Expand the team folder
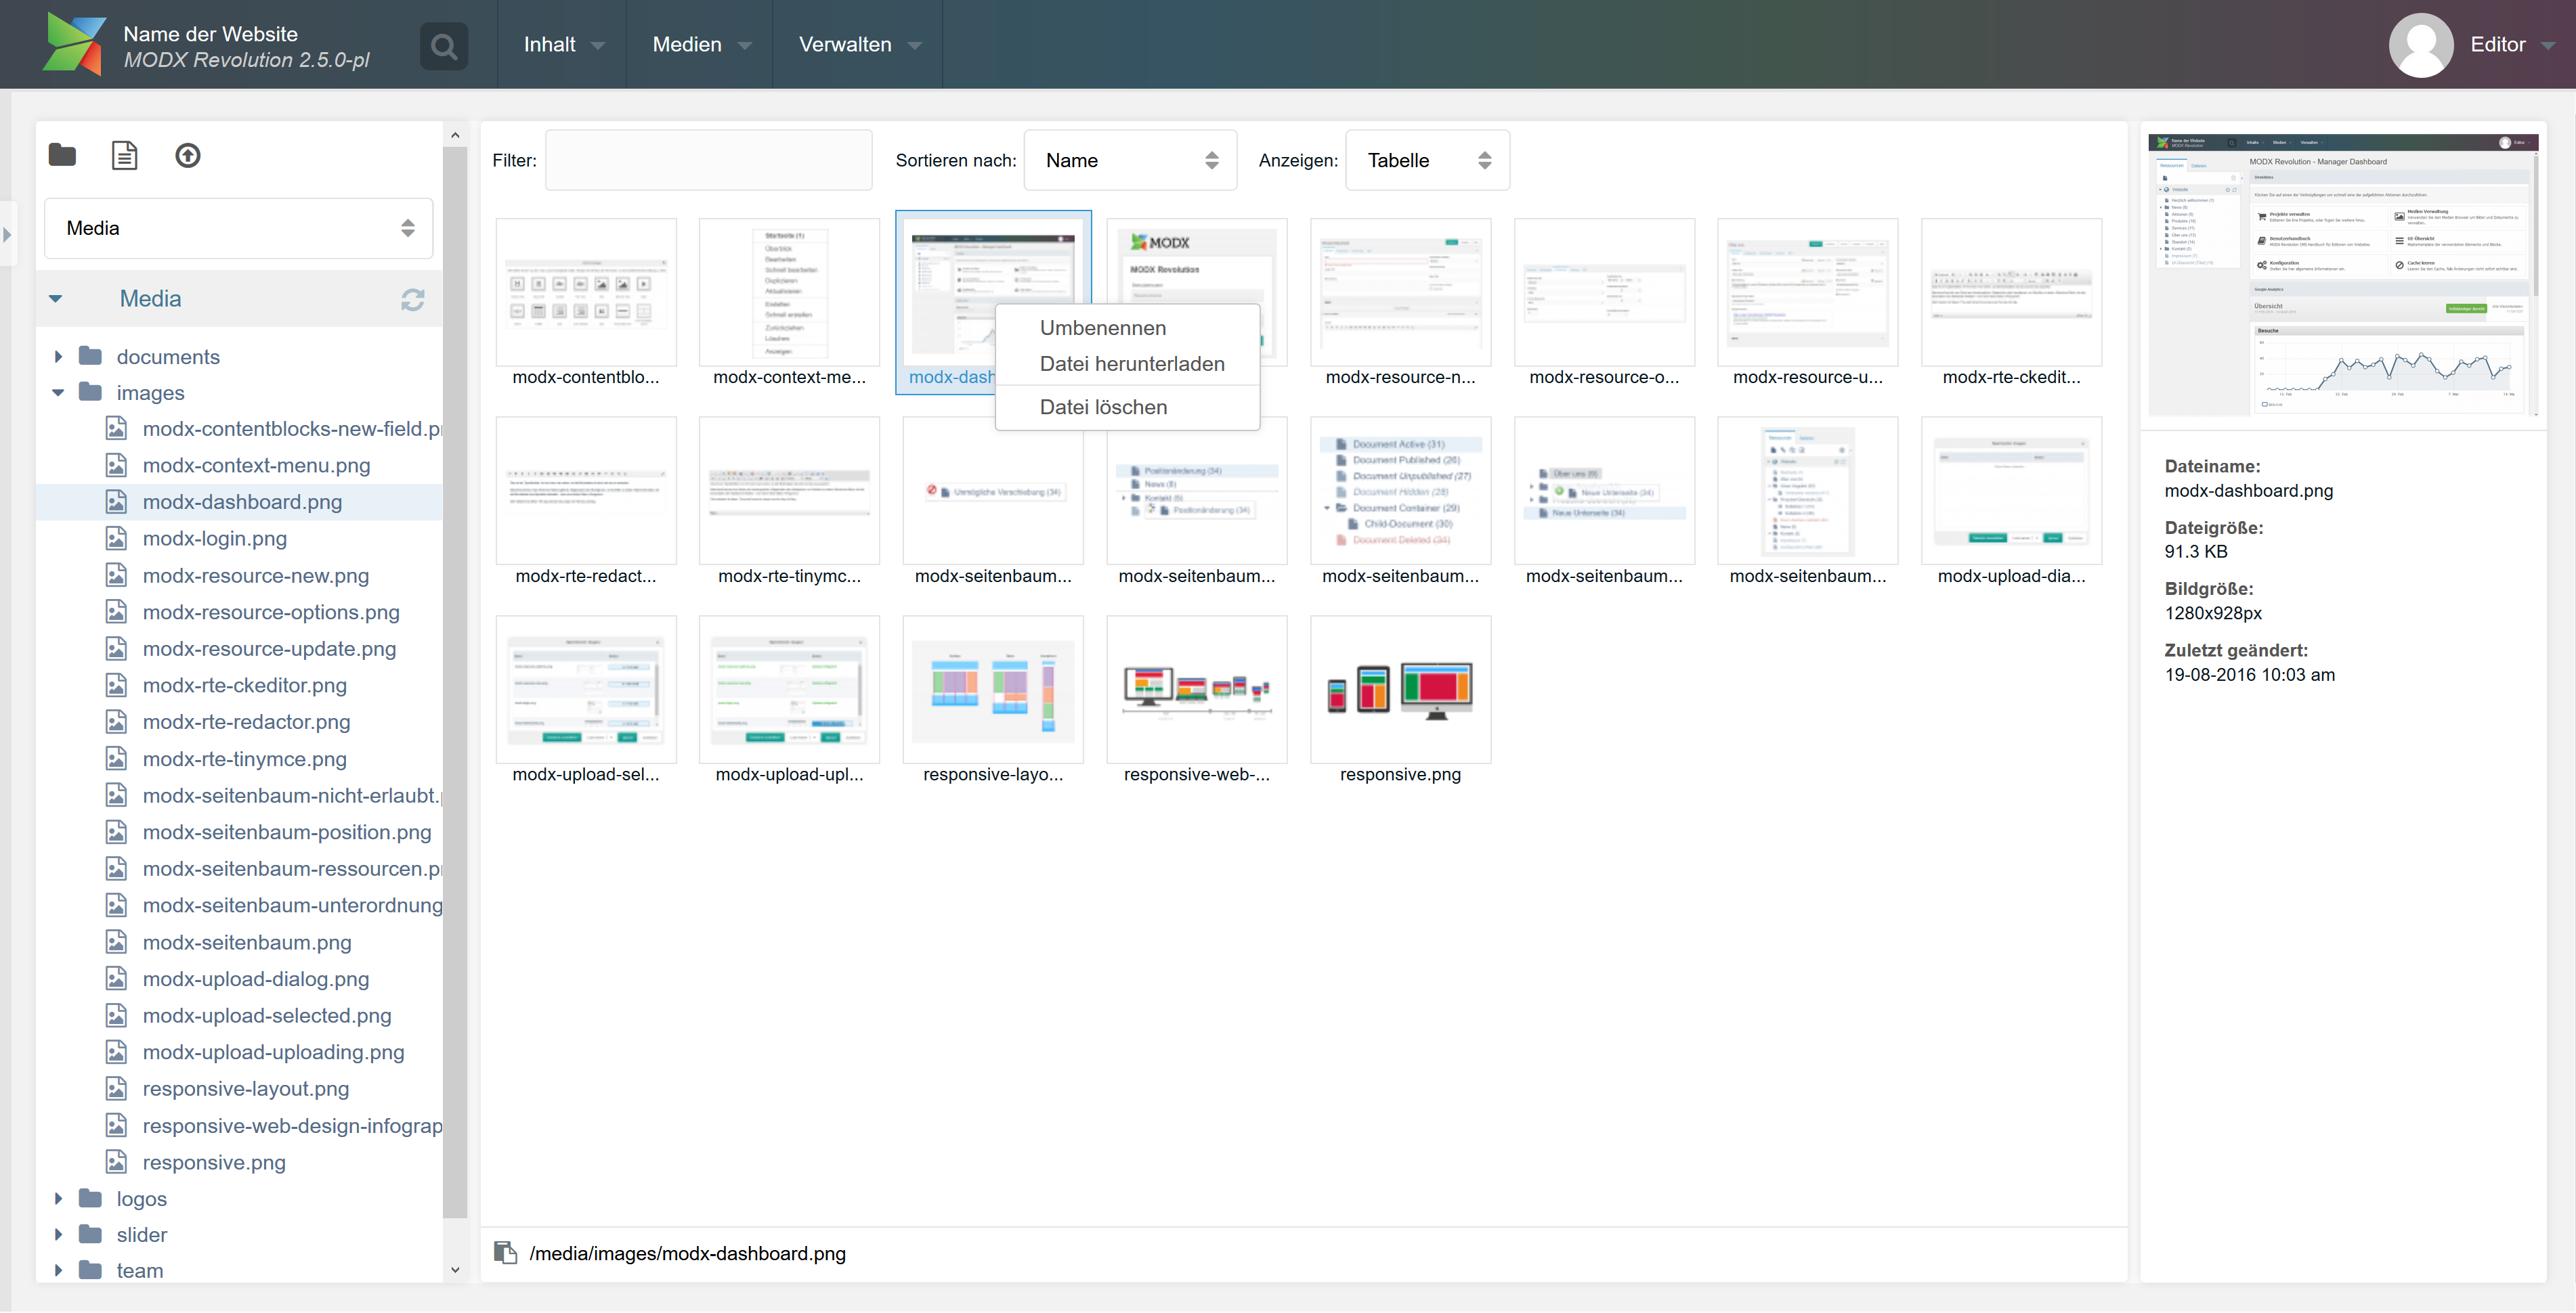2576x1313 pixels. [57, 1270]
